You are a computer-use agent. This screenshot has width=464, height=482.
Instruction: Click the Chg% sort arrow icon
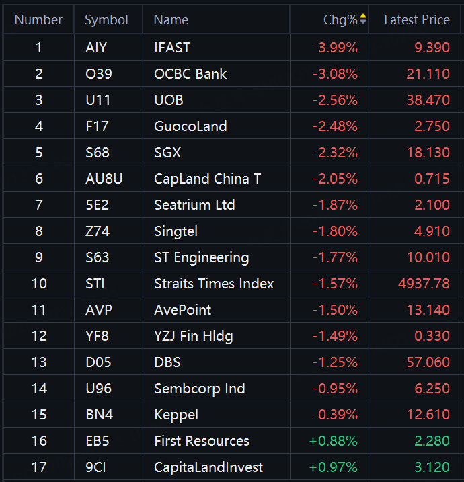(363, 19)
